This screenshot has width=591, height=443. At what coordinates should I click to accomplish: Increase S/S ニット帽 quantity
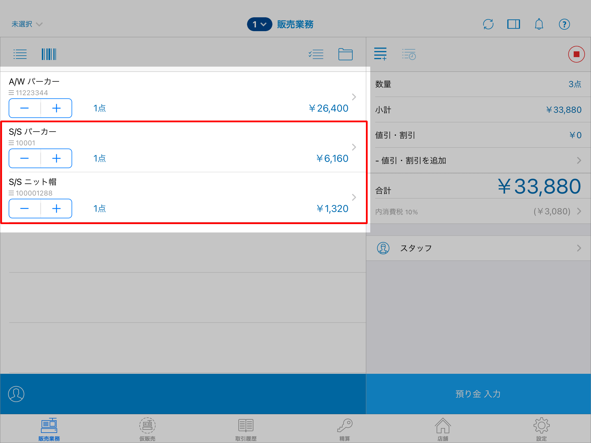click(x=56, y=209)
